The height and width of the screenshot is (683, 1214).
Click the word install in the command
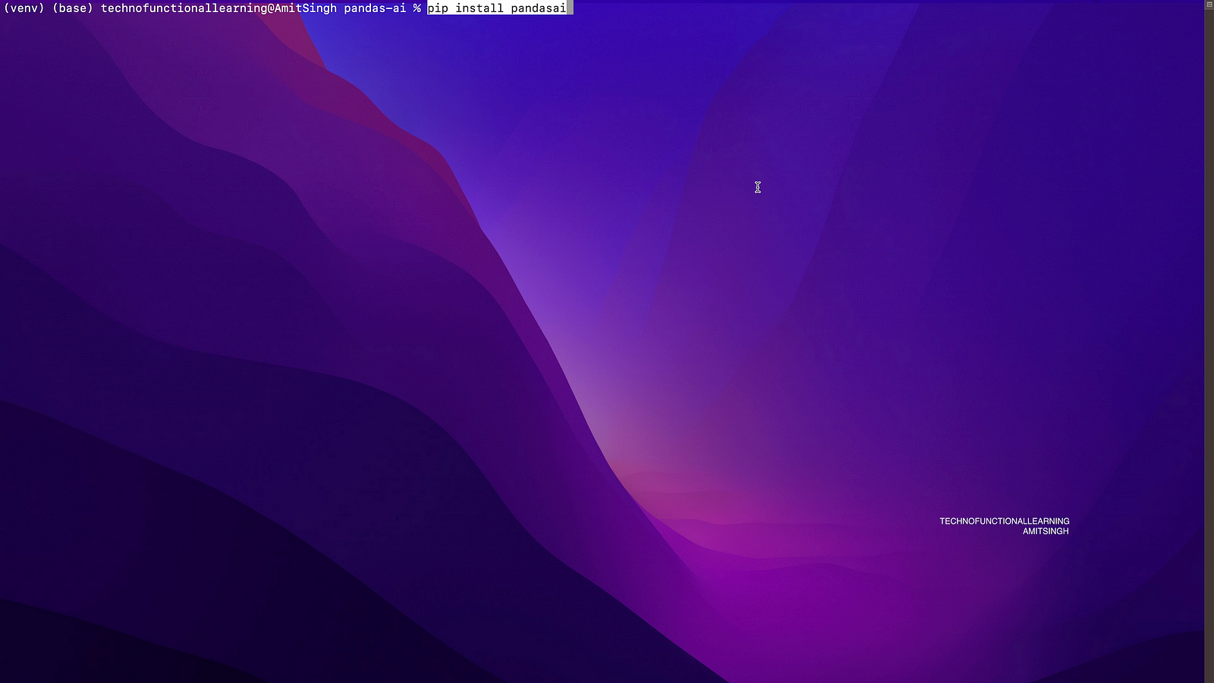479,8
